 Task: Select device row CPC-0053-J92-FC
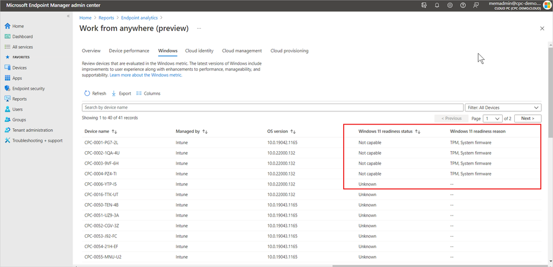pyautogui.click(x=312, y=237)
